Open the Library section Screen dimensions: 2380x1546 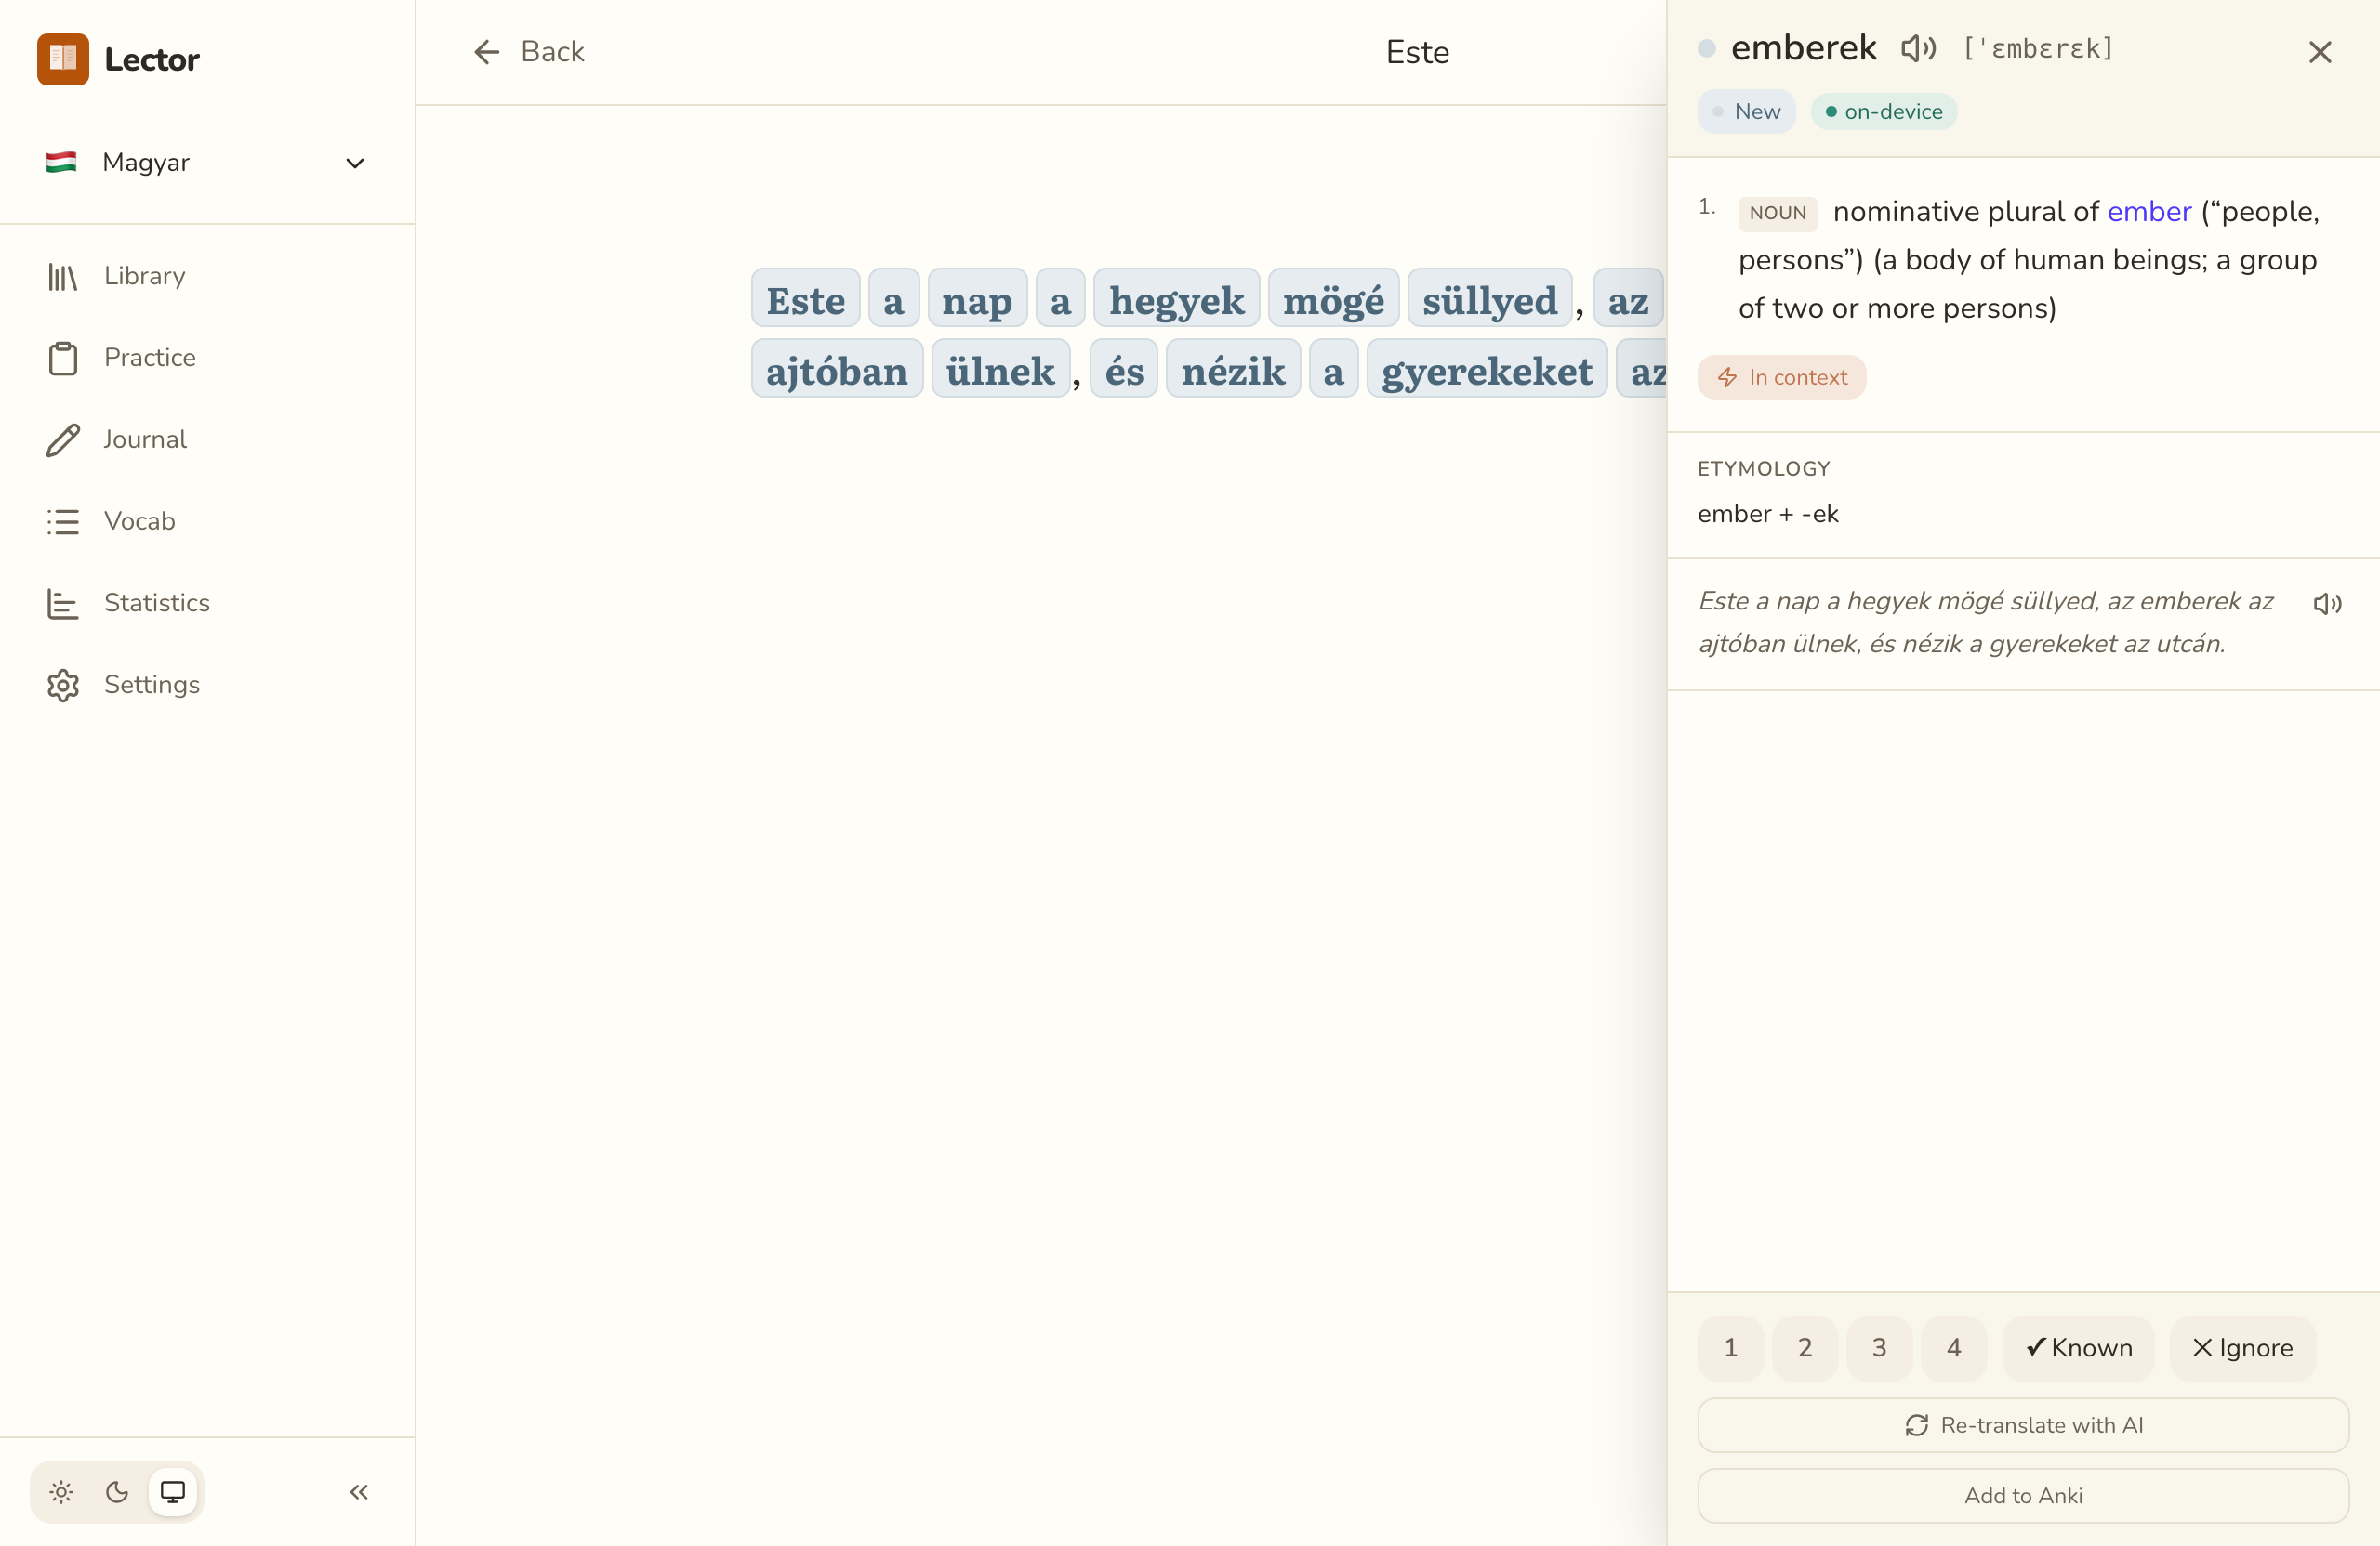(207, 276)
